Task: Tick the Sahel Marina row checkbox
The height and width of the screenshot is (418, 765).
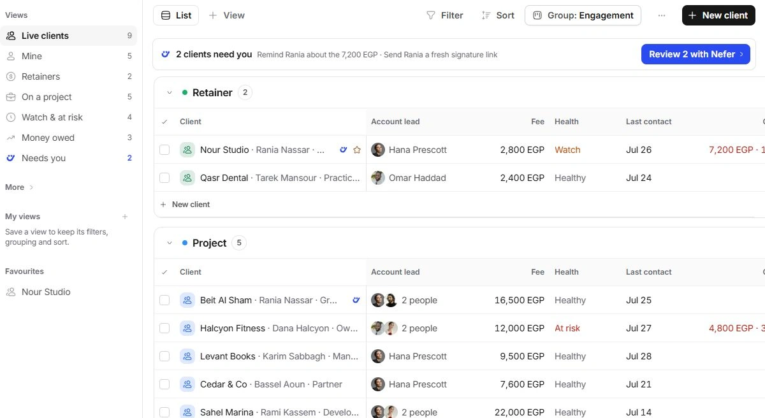Action: (164, 412)
